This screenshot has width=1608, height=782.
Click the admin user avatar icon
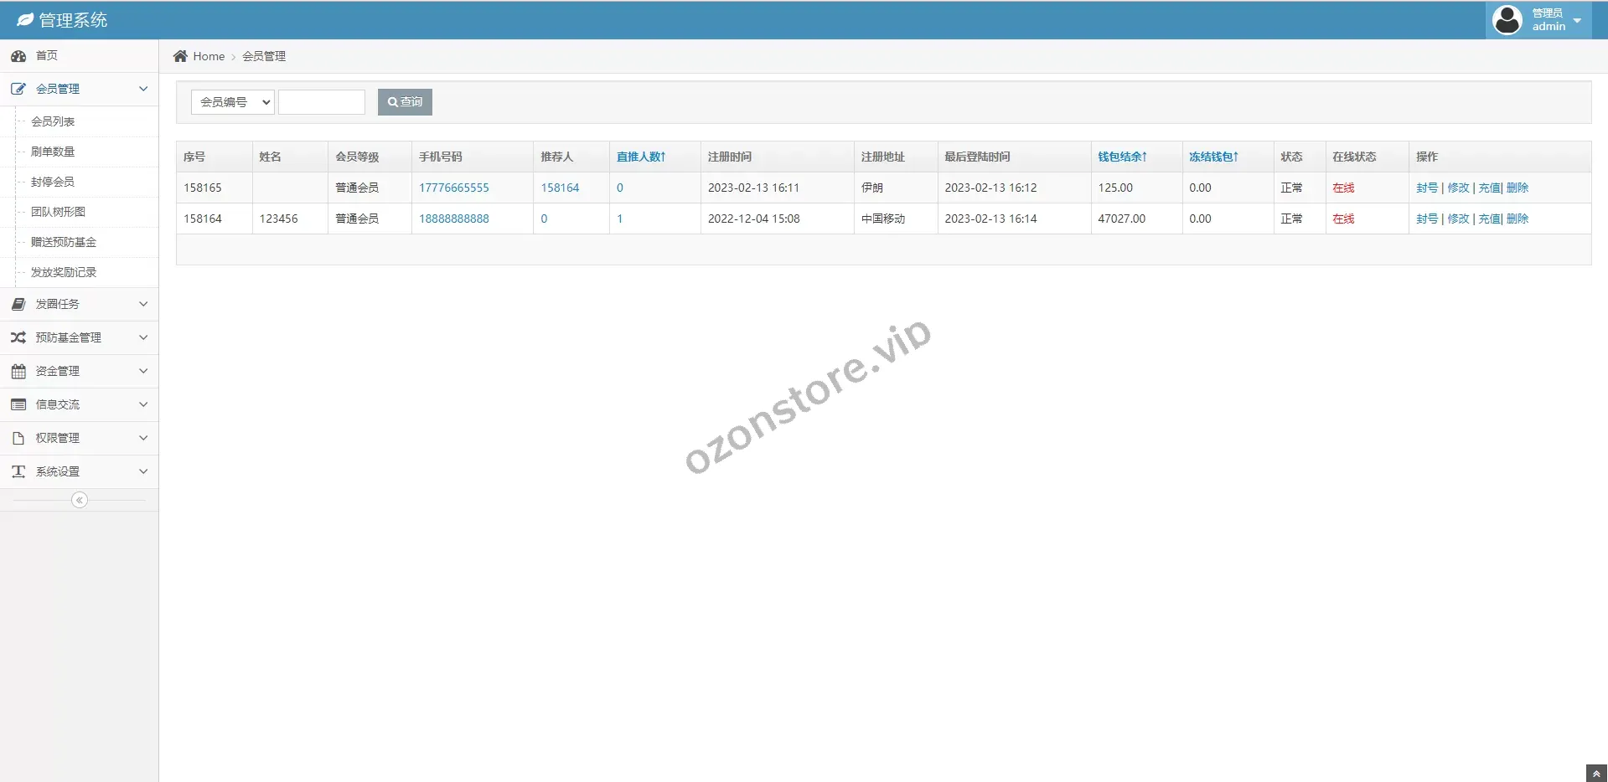click(x=1507, y=20)
